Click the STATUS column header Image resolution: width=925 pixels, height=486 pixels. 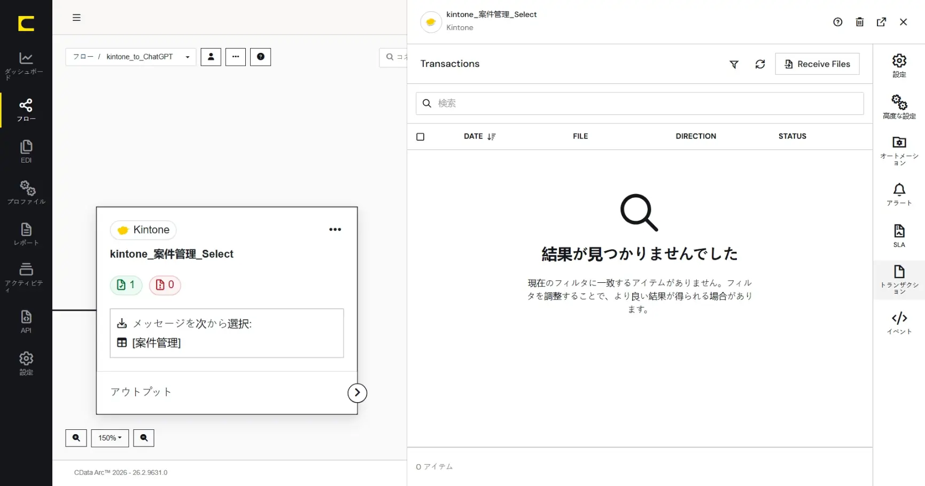coord(792,136)
